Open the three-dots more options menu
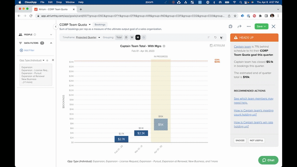 tap(248, 26)
